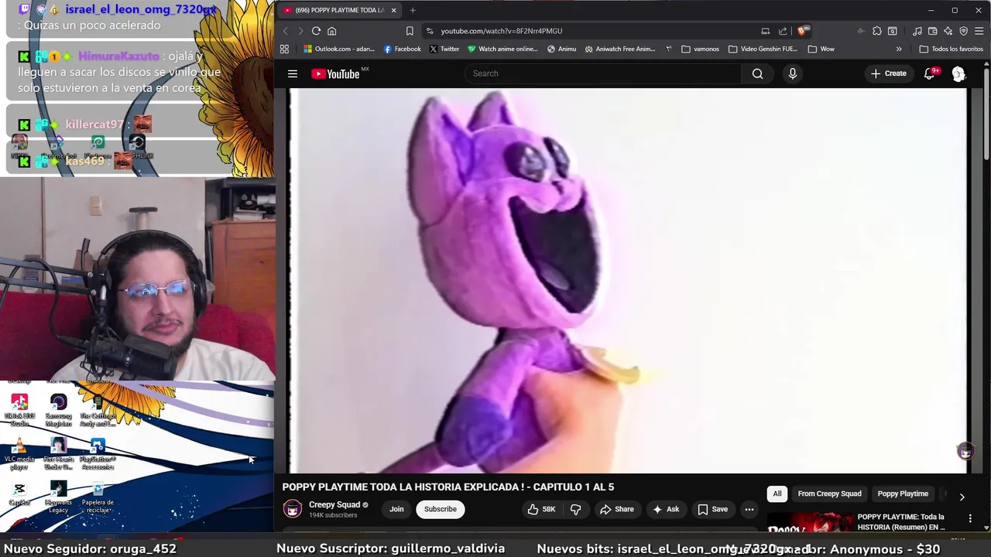
Task: Open Twitter bookmark
Action: [x=444, y=49]
